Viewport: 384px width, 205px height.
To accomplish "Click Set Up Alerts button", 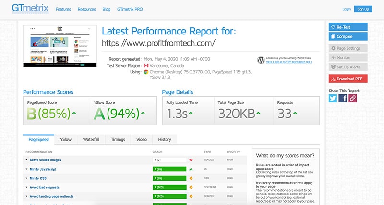I will [348, 67].
